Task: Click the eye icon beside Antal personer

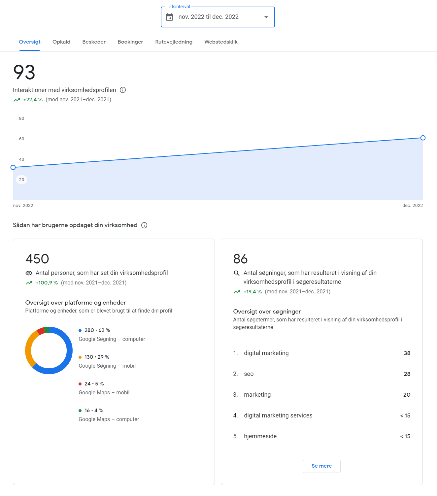Action: (29, 273)
